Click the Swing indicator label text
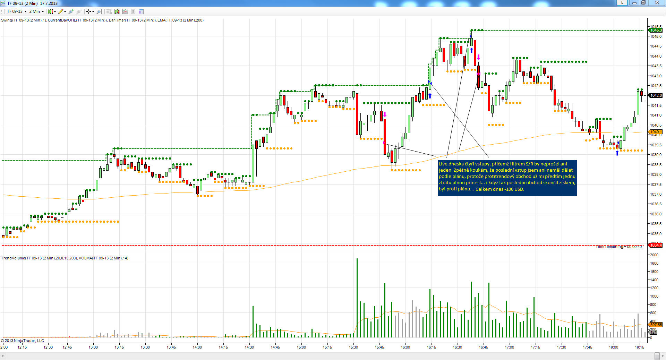The height and width of the screenshot is (360, 666). [24, 20]
